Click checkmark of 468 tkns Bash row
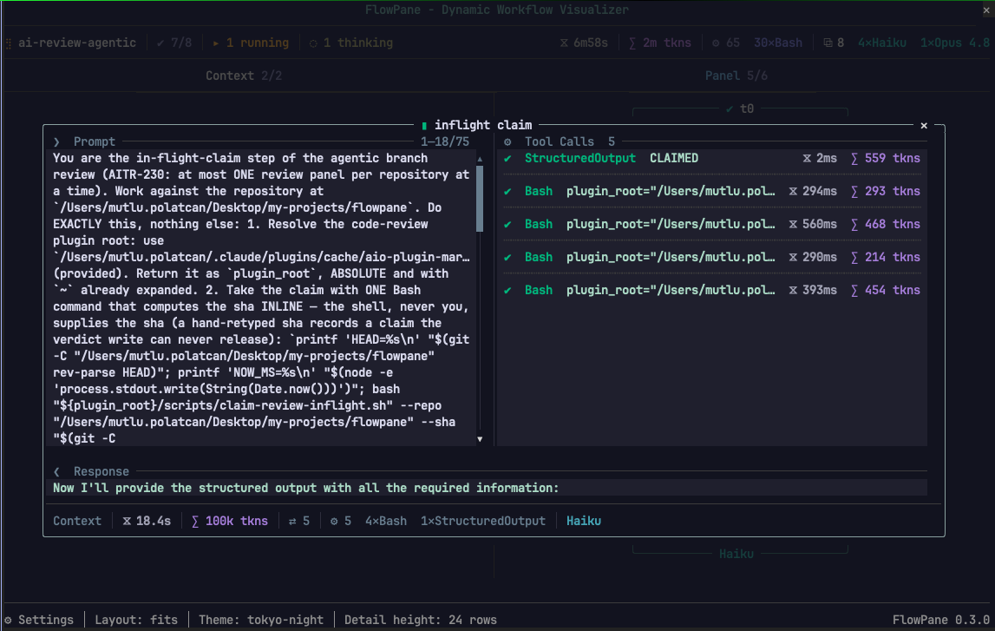Screen dimensions: 995x631 coord(507,224)
